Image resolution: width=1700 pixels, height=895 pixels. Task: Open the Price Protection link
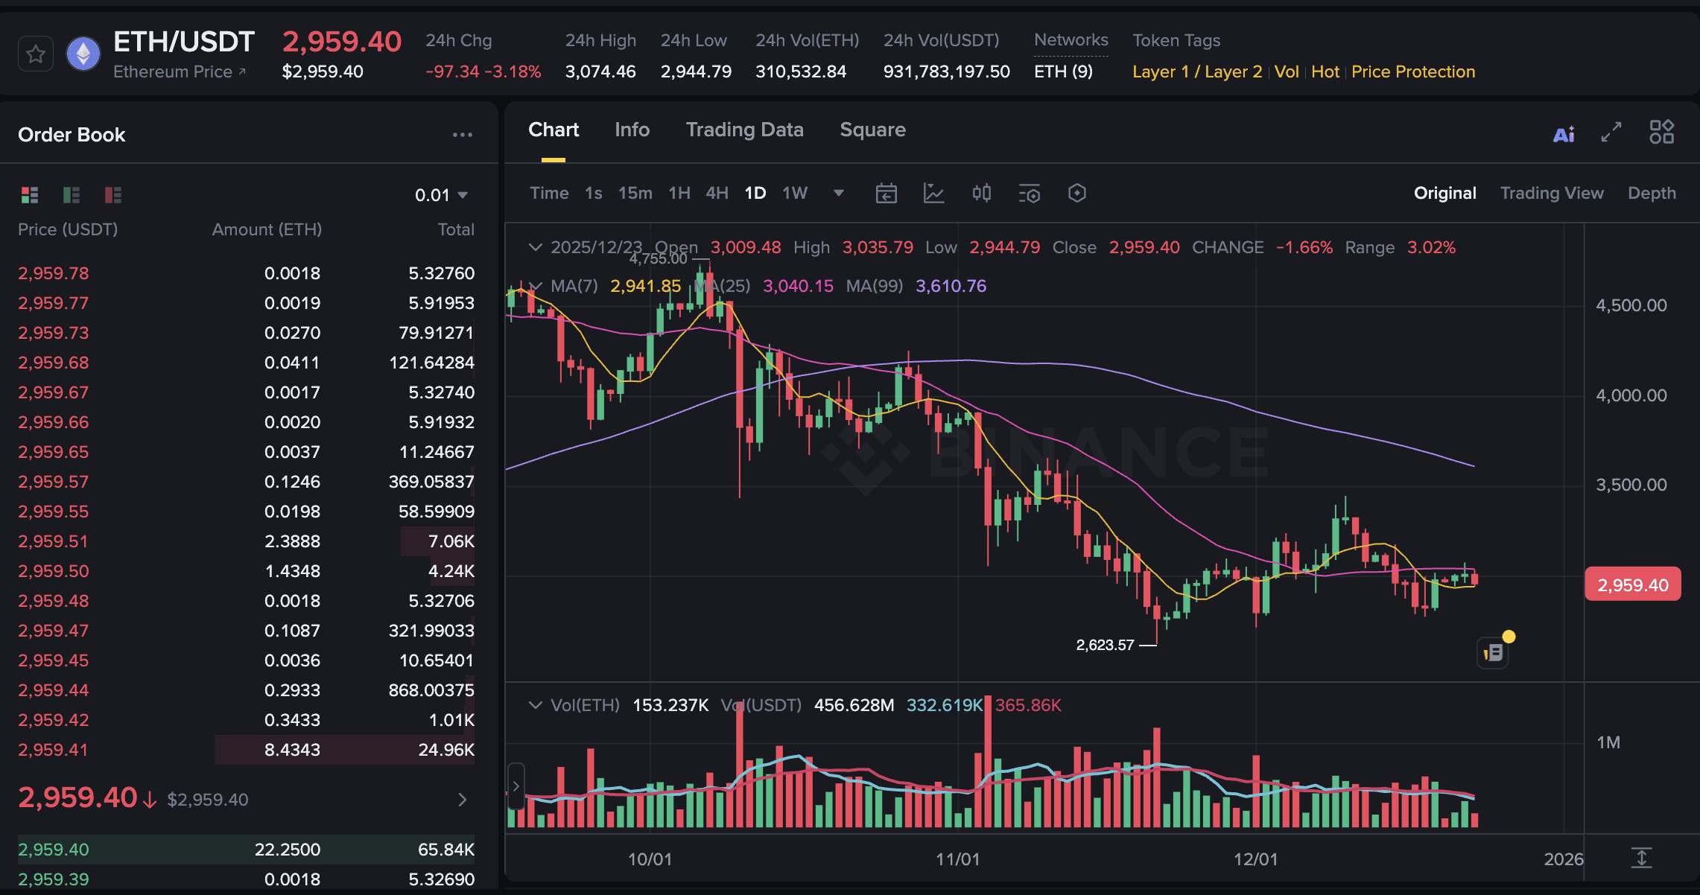pos(1412,71)
